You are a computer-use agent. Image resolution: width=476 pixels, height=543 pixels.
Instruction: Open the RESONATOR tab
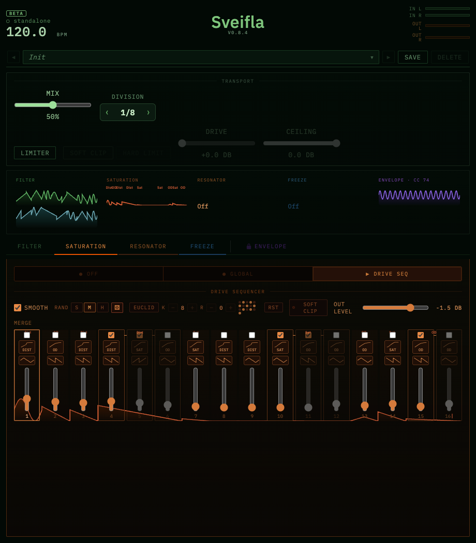(148, 246)
